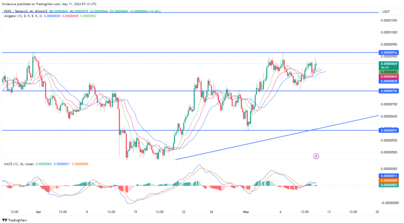Click orange 0.00000009 signal label on right scale

pyautogui.click(x=389, y=181)
